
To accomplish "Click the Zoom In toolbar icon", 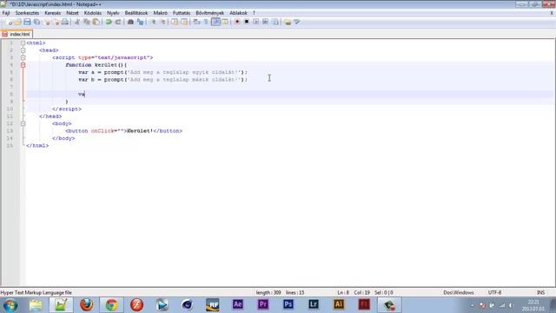I will [x=154, y=22].
